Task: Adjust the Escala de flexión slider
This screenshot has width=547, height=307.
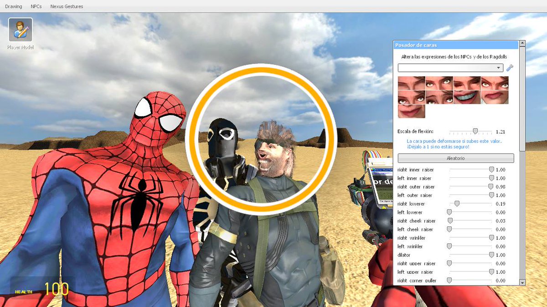Action: (471, 131)
